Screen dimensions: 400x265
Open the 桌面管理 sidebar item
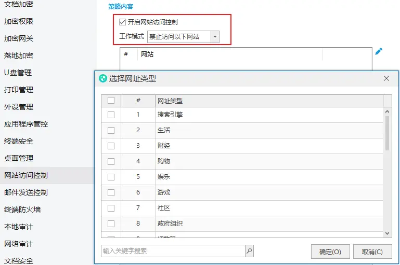(19, 158)
